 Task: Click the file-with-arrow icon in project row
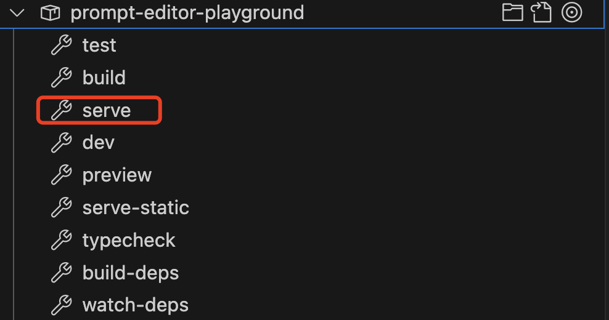point(542,13)
